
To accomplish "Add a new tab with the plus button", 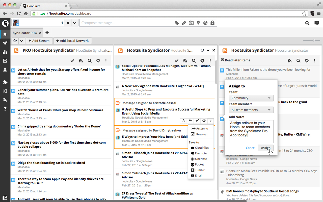I will [47, 32].
